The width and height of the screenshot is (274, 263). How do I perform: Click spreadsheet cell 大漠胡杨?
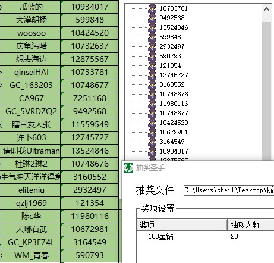pyautogui.click(x=31, y=20)
